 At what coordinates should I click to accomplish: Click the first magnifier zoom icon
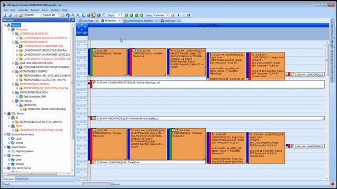[73, 15]
